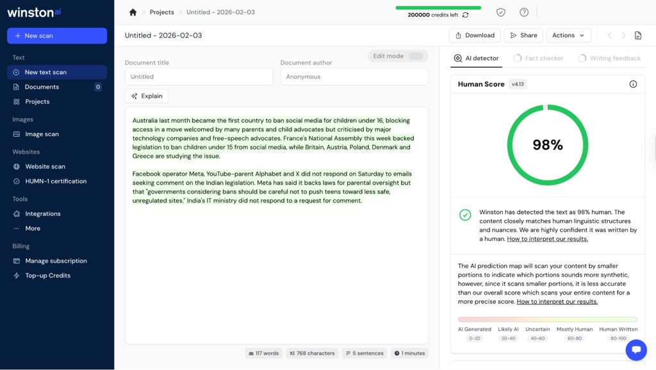The height and width of the screenshot is (370, 656).
Task: Click the Document title input field
Action: tap(199, 77)
